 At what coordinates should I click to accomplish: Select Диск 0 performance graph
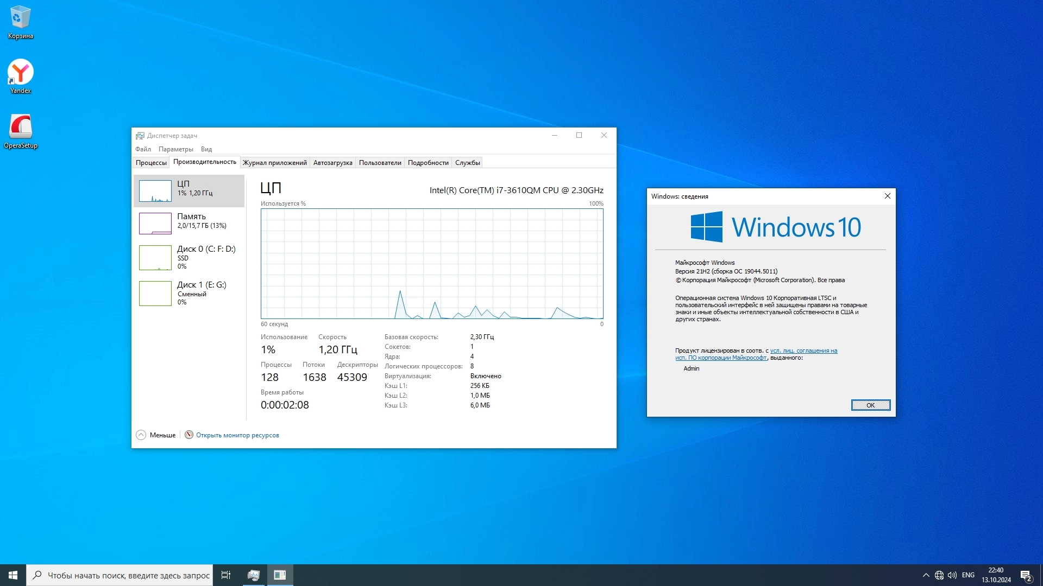point(189,257)
